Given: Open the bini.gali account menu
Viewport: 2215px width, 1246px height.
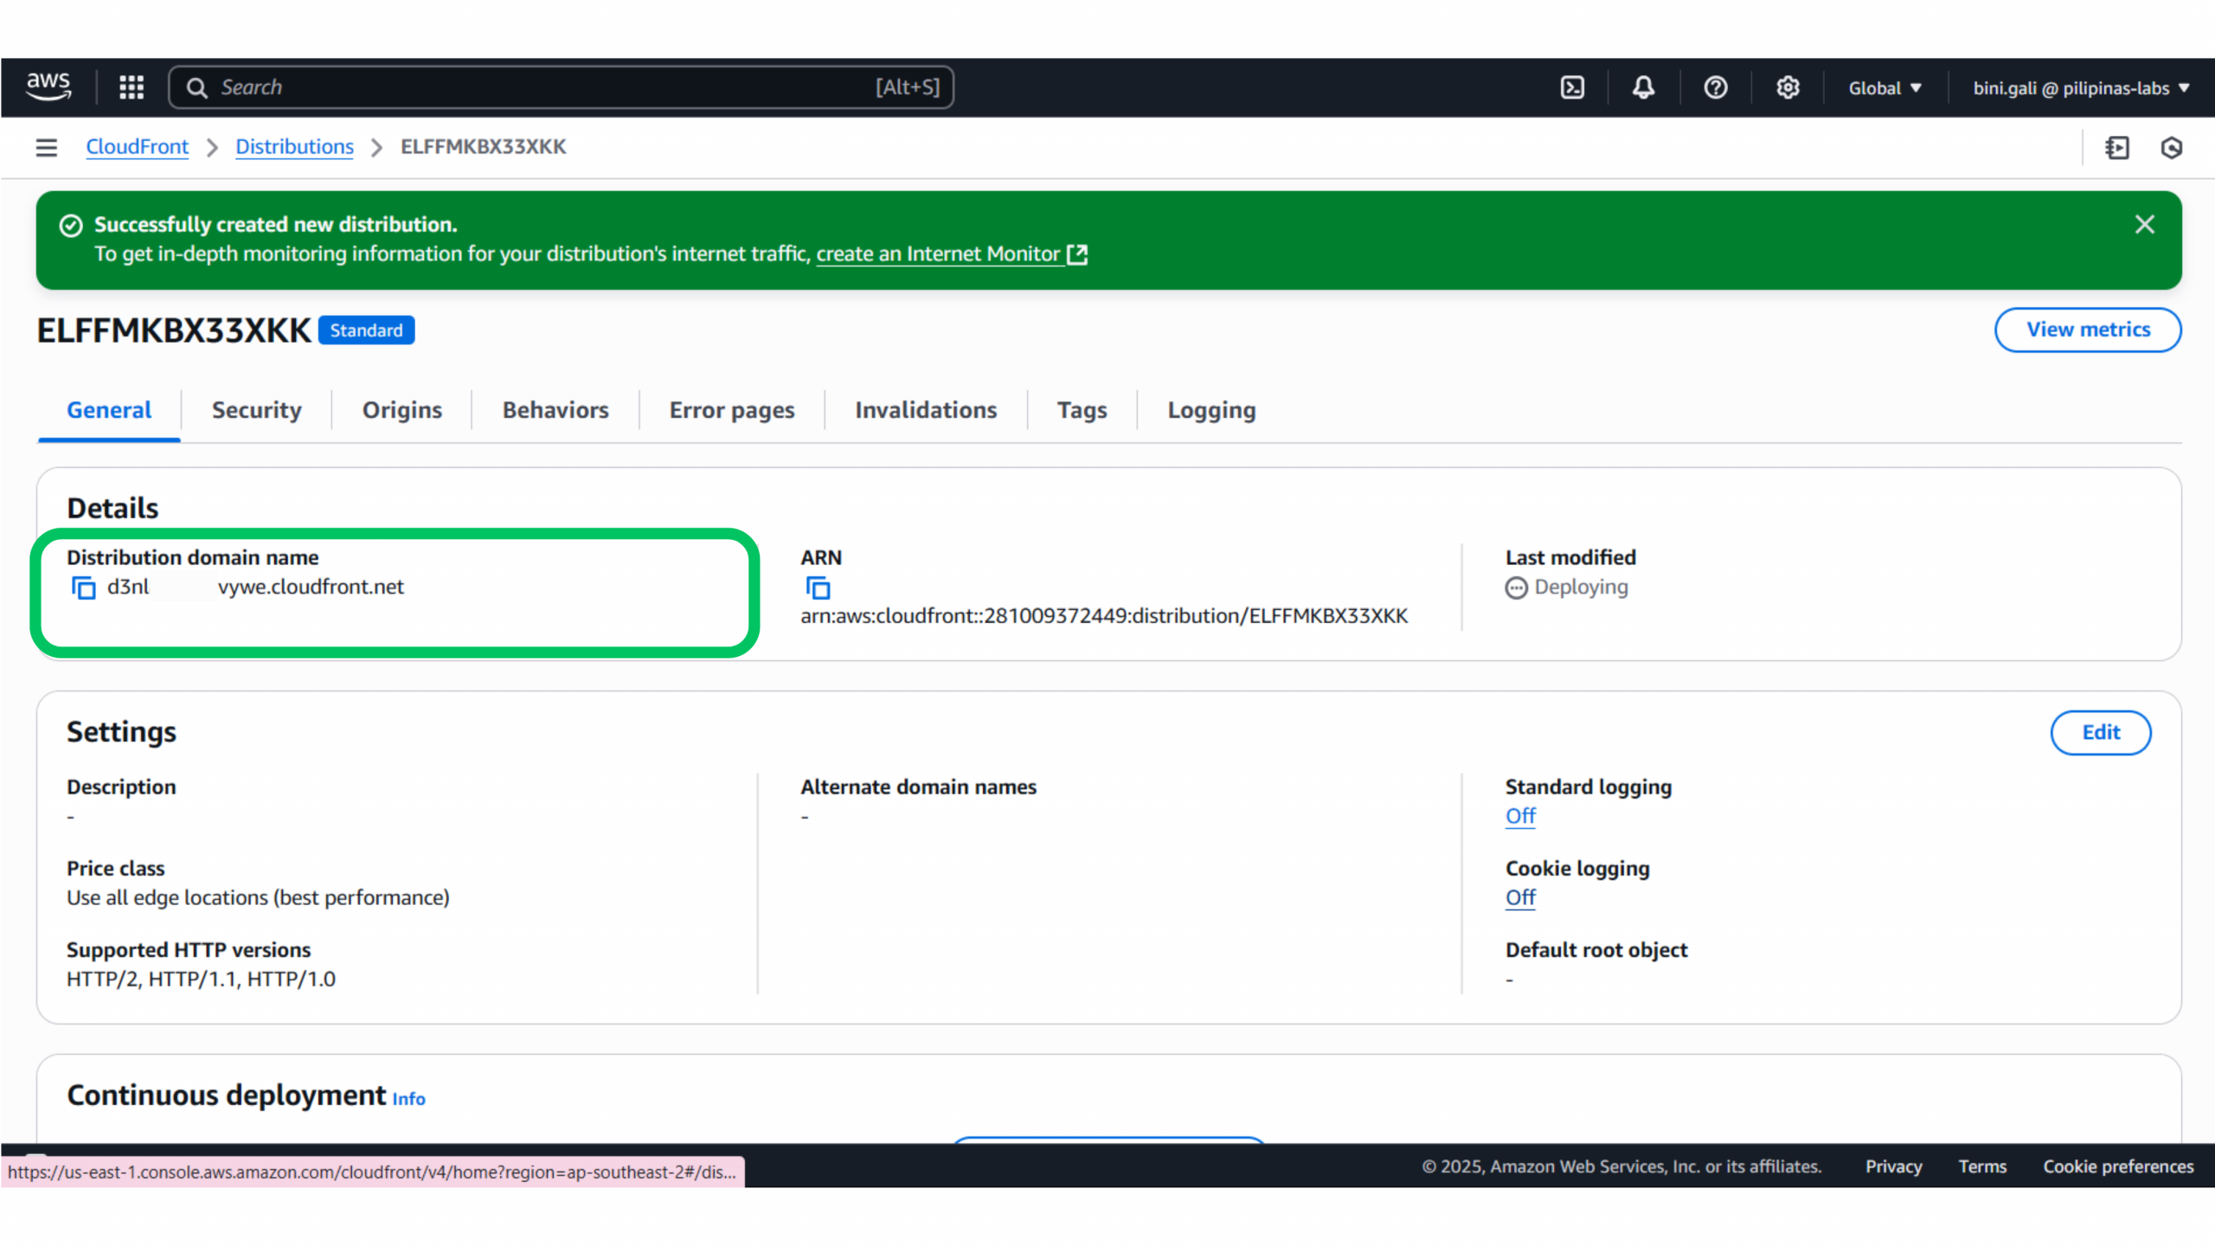Looking at the screenshot, I should 2081,88.
